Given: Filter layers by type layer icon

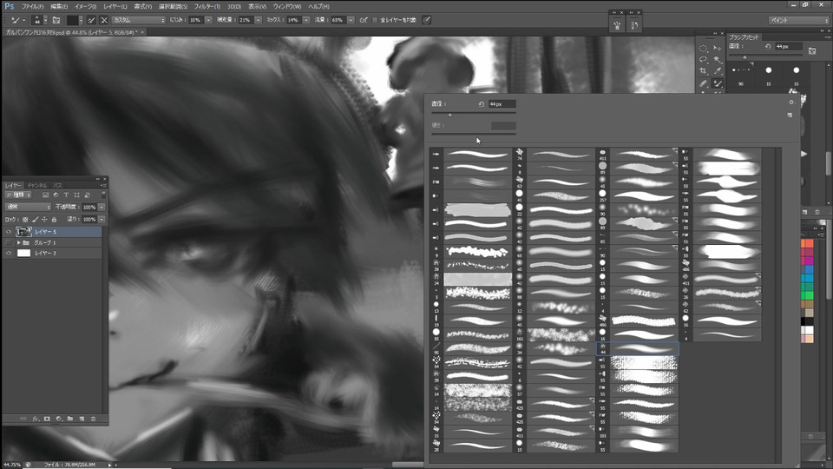Looking at the screenshot, I should coord(66,195).
